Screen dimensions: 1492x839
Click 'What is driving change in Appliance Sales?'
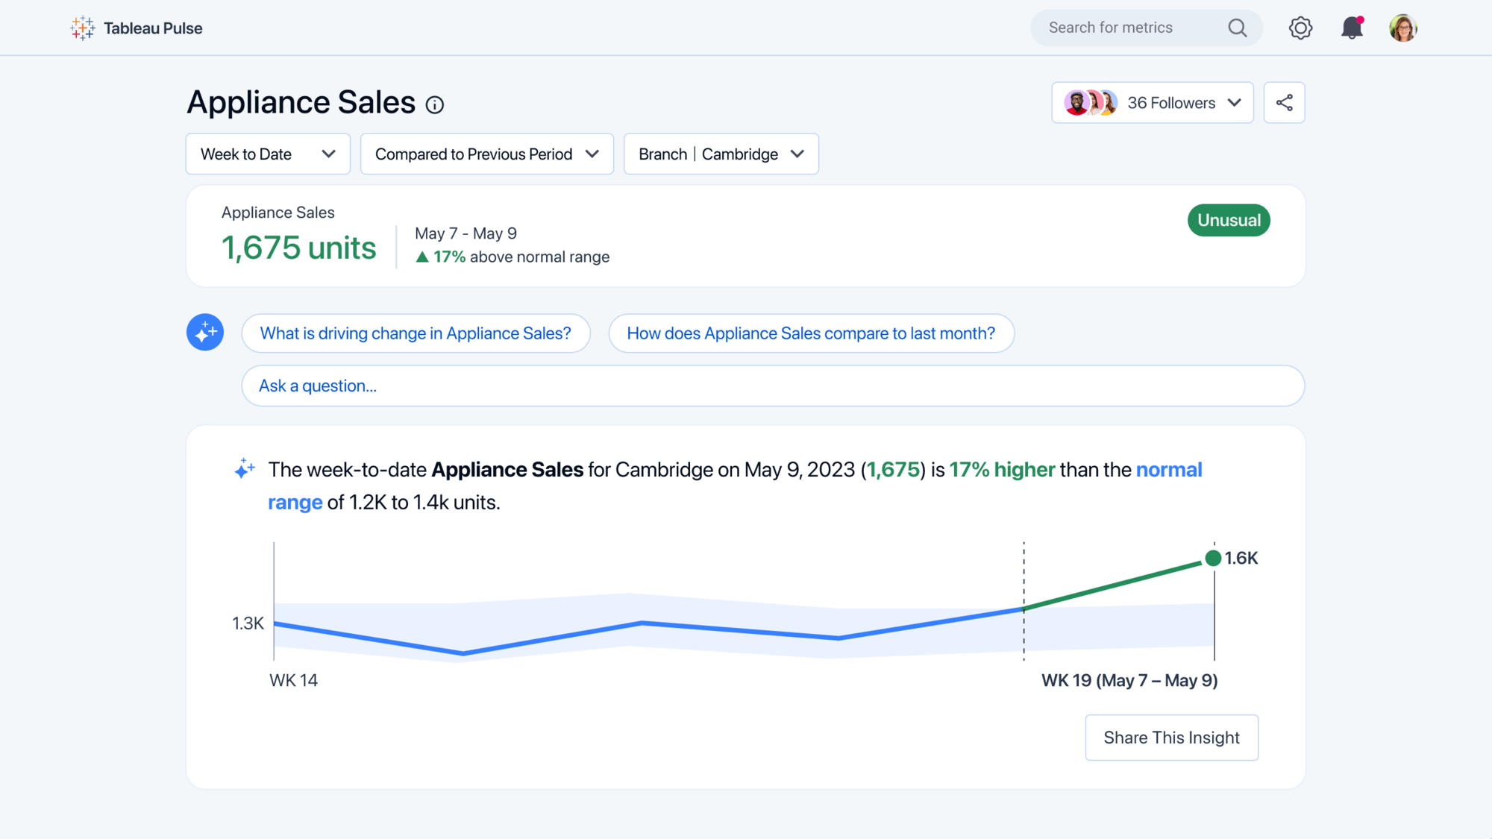(415, 333)
